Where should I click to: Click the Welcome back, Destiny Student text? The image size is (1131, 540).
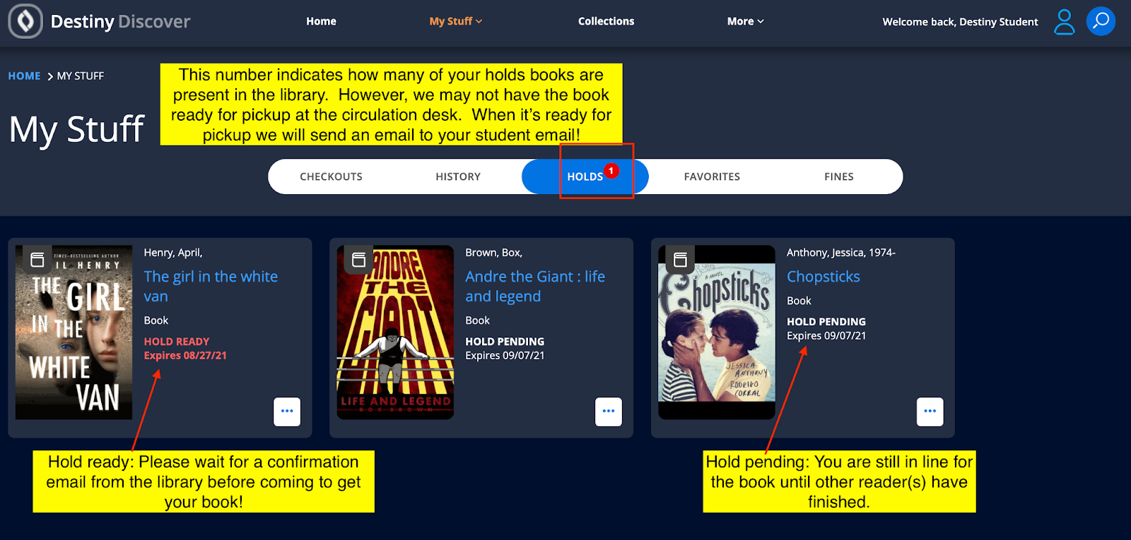pos(960,22)
